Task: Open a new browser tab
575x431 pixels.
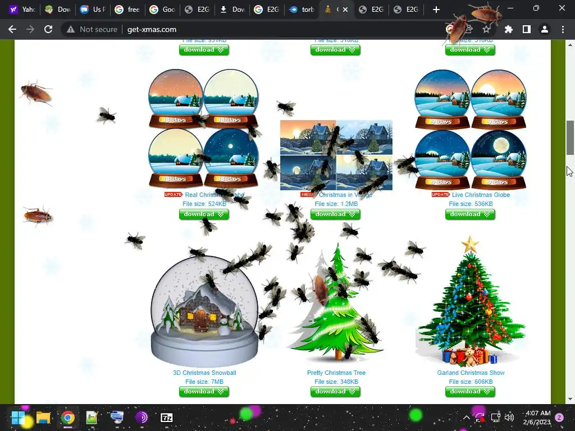Action: point(436,10)
